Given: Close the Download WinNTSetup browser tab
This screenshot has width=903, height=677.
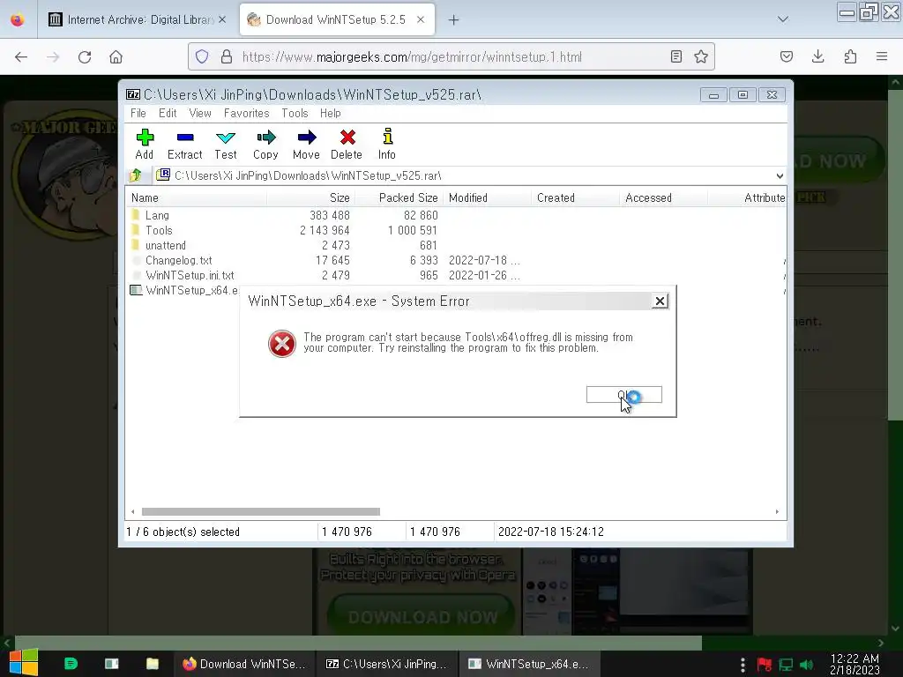Looking at the screenshot, I should coord(421,19).
